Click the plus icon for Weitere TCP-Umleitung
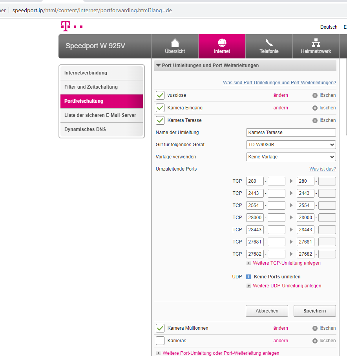 (248, 263)
